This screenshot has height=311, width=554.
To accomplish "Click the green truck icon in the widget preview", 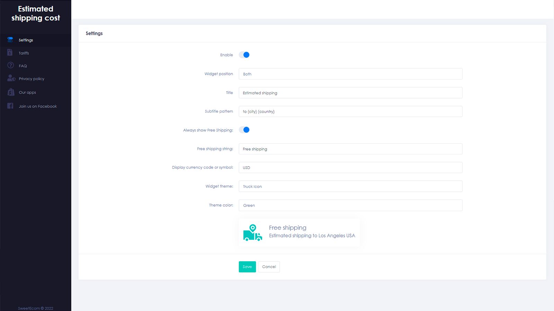I will click(x=252, y=233).
